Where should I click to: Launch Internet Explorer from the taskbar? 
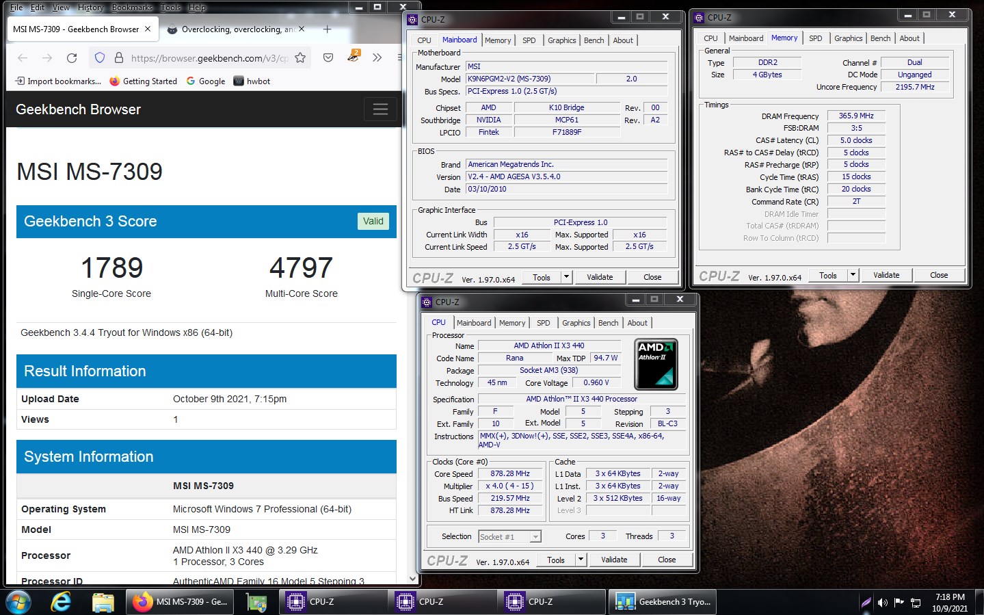pyautogui.click(x=61, y=602)
